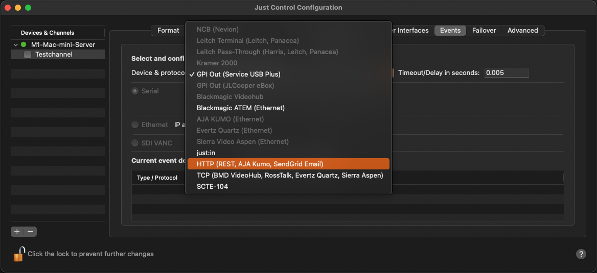Click GPI Out (JLCooper eBox) entry
597x273 pixels.
pyautogui.click(x=289, y=85)
